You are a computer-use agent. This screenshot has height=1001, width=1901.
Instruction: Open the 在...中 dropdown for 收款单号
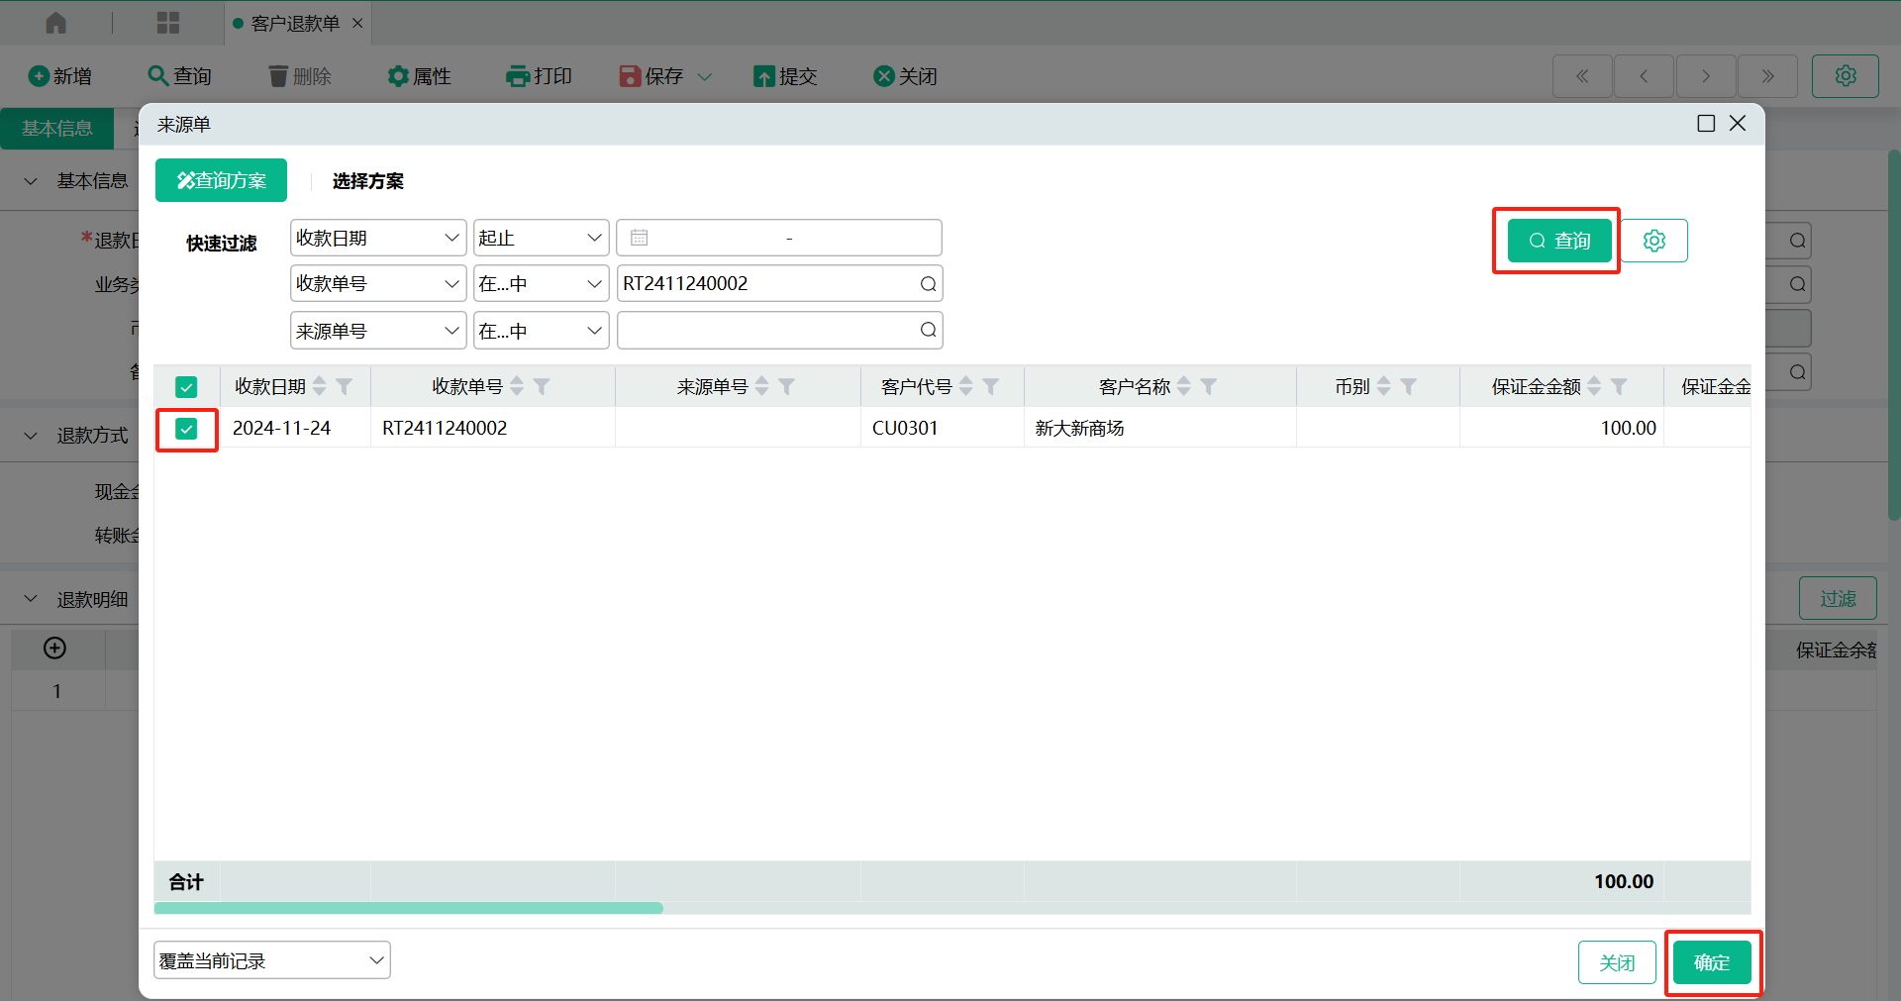pyautogui.click(x=542, y=283)
